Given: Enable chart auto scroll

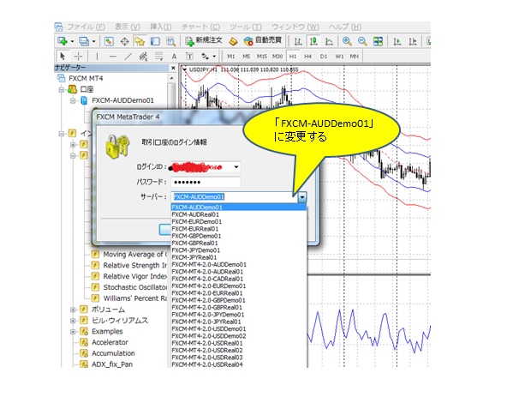Looking at the screenshot, I should (397, 41).
